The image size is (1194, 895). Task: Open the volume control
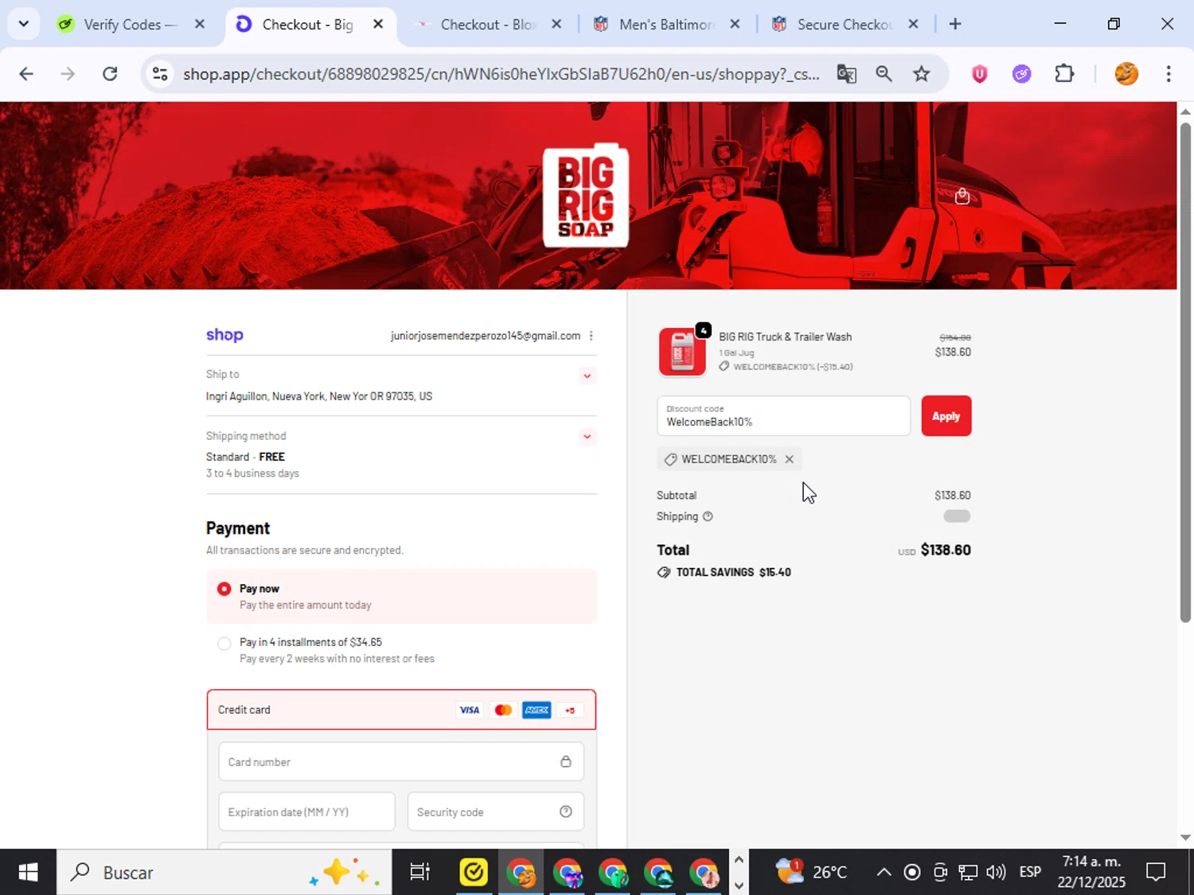pyautogui.click(x=996, y=873)
